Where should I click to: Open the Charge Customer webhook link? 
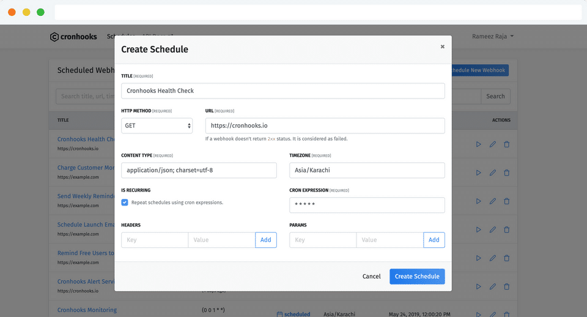point(86,168)
